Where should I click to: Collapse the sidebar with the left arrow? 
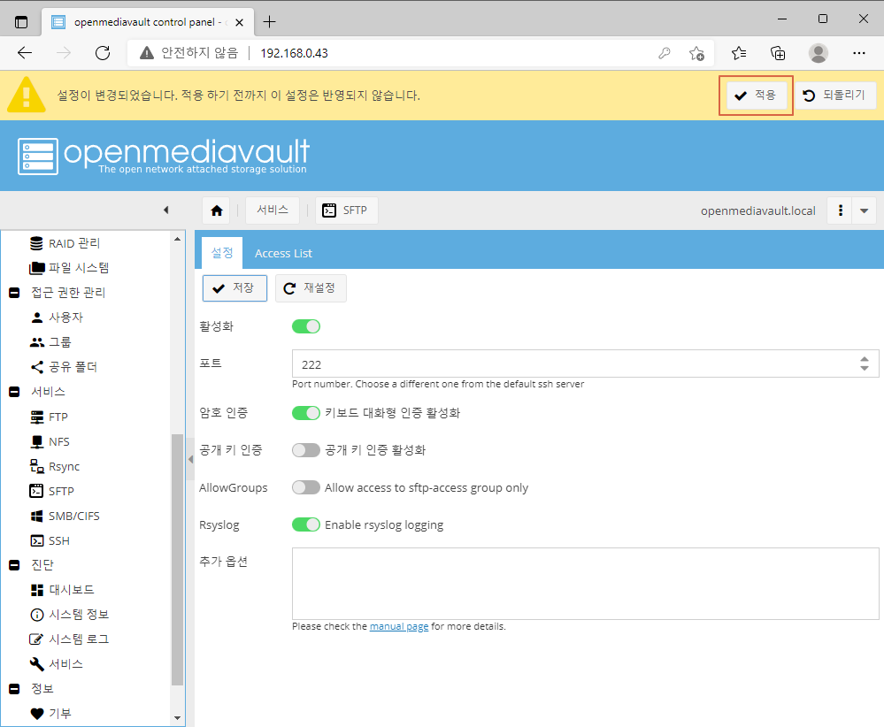pyautogui.click(x=165, y=210)
